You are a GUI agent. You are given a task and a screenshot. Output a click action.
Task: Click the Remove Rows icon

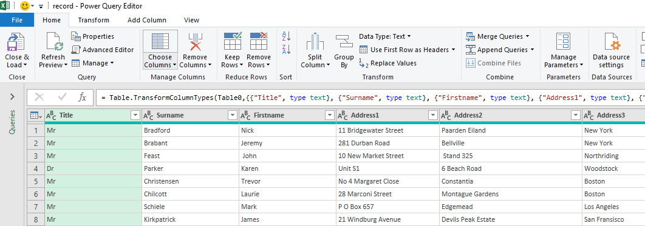[259, 41]
